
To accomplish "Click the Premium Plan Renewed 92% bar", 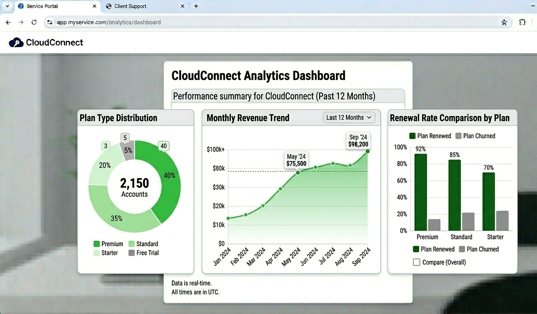I will (x=421, y=192).
